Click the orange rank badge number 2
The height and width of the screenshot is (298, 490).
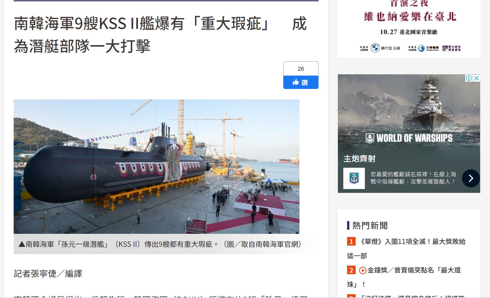click(351, 270)
